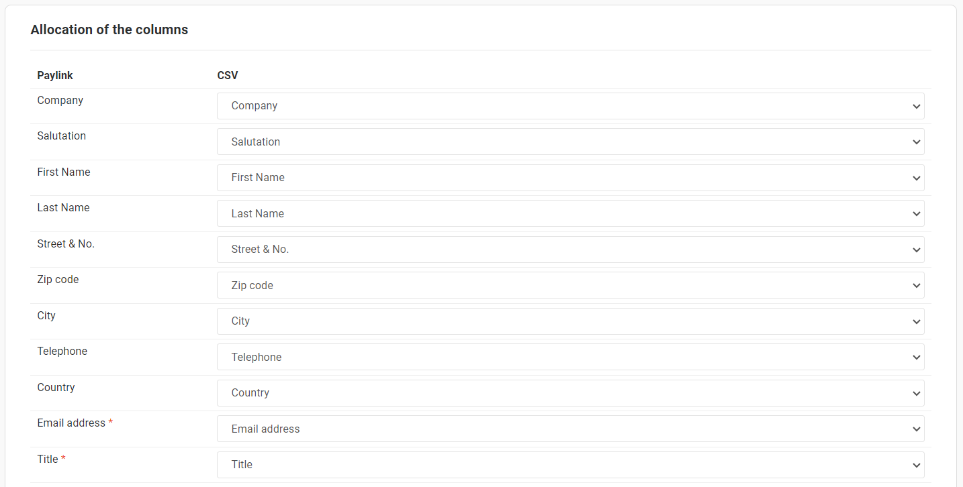Expand the Title CSV dropdown
The width and height of the screenshot is (963, 487).
click(570, 465)
